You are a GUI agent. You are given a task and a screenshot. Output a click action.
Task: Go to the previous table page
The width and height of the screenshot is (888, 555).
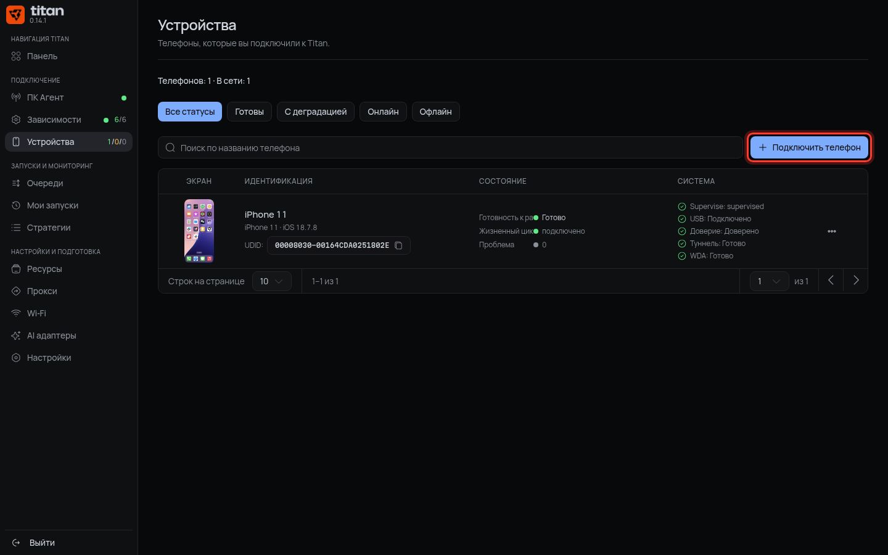[x=831, y=281]
